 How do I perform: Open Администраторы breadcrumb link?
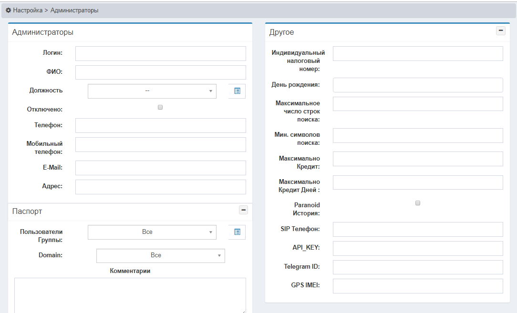pyautogui.click(x=74, y=10)
